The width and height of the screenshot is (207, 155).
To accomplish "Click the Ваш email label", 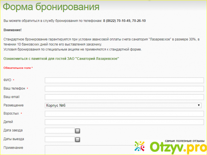I will (x=11, y=97).
